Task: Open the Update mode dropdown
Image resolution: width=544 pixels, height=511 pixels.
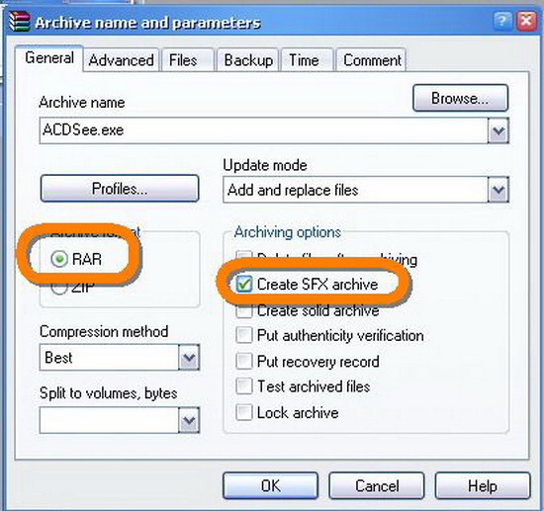Action: 499,190
